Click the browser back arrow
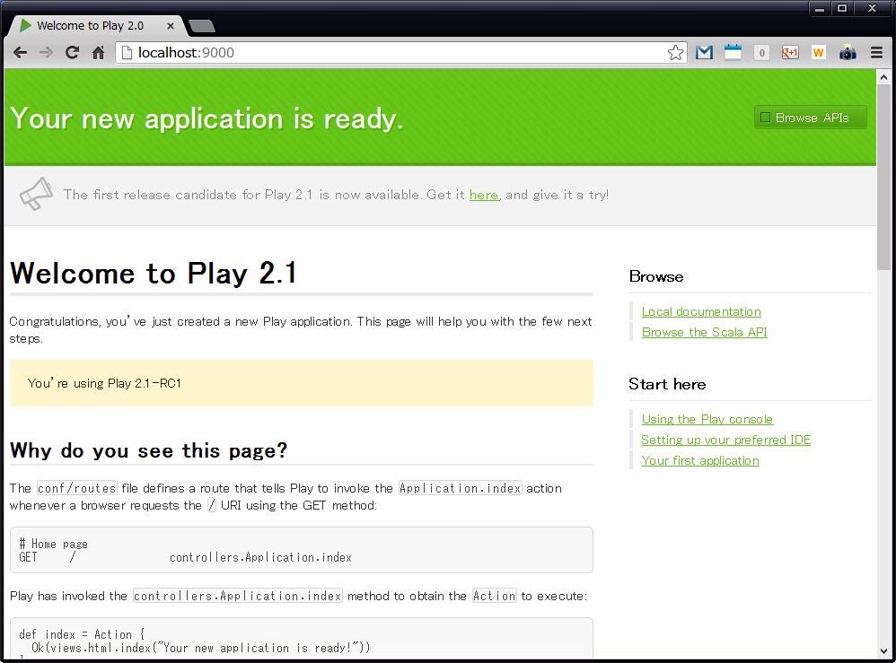Image resolution: width=896 pixels, height=663 pixels. [19, 53]
